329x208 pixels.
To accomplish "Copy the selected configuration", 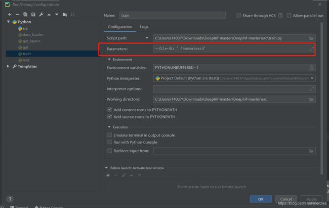I will (25, 15).
